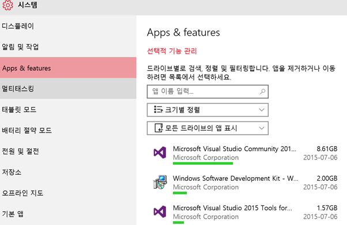
Task: Select Apps & features in the sidebar
Action: point(68,68)
